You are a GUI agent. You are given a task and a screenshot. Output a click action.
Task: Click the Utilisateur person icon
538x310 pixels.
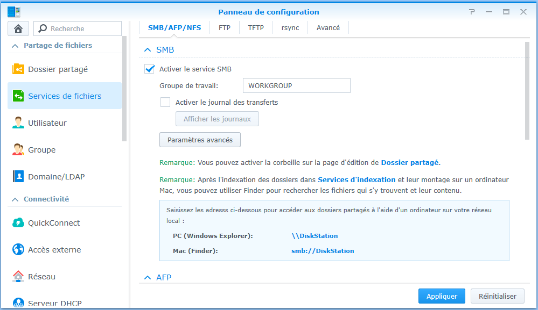click(x=18, y=123)
